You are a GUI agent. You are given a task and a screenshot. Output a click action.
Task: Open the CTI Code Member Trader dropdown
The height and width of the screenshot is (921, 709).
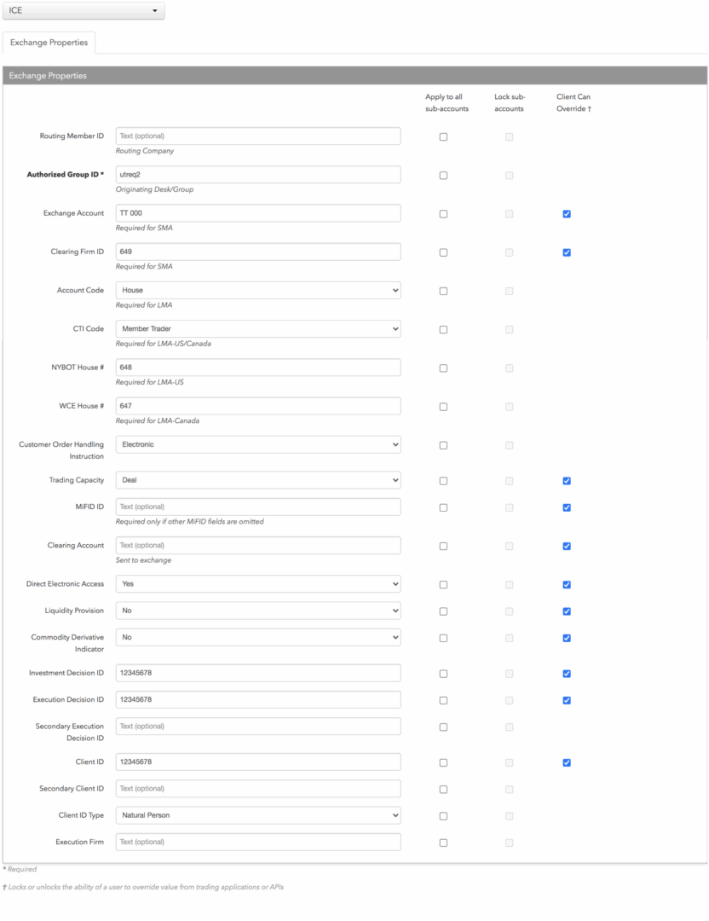[x=258, y=329]
